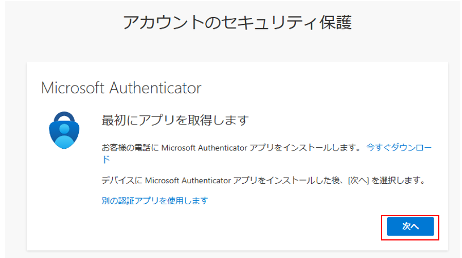Viewport: 462px width, 258px height.
Task: Click the アカウントのセキュリティ保護 page heading
Action: tap(237, 23)
